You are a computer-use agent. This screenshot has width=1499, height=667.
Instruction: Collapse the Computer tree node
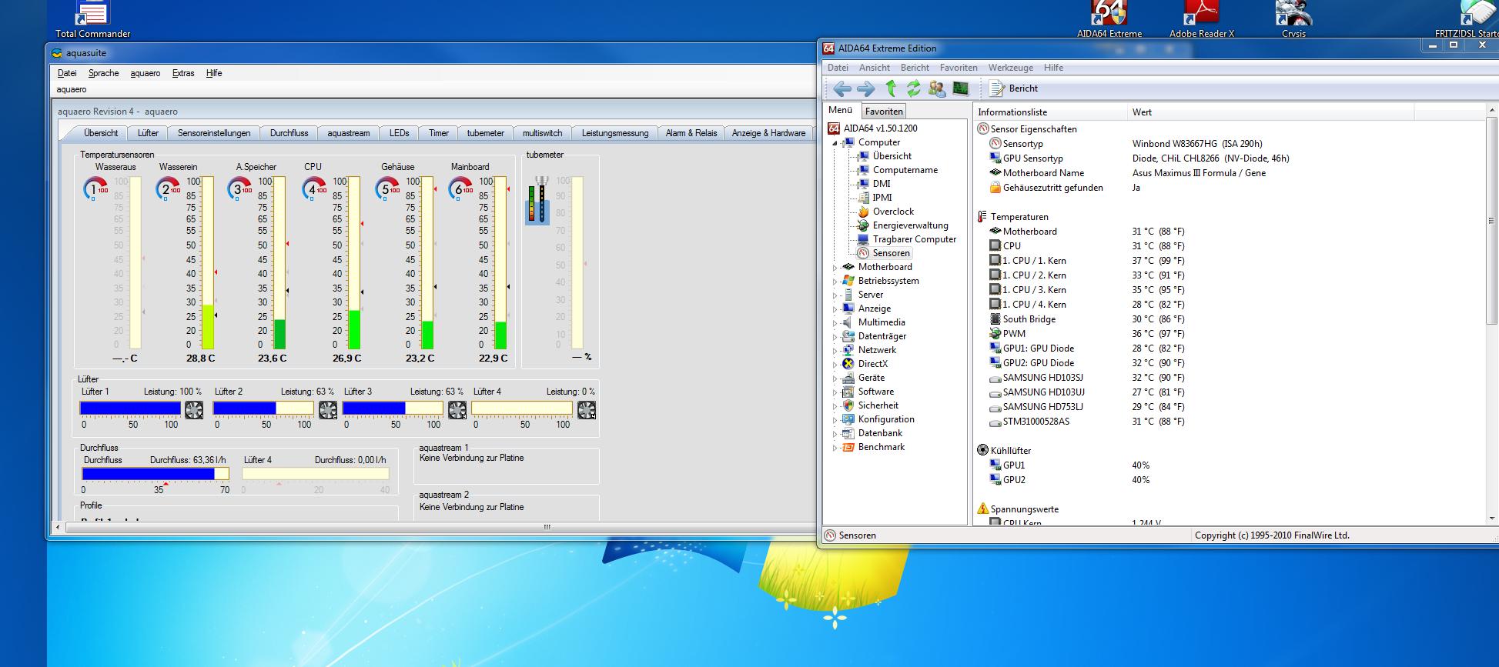[835, 143]
